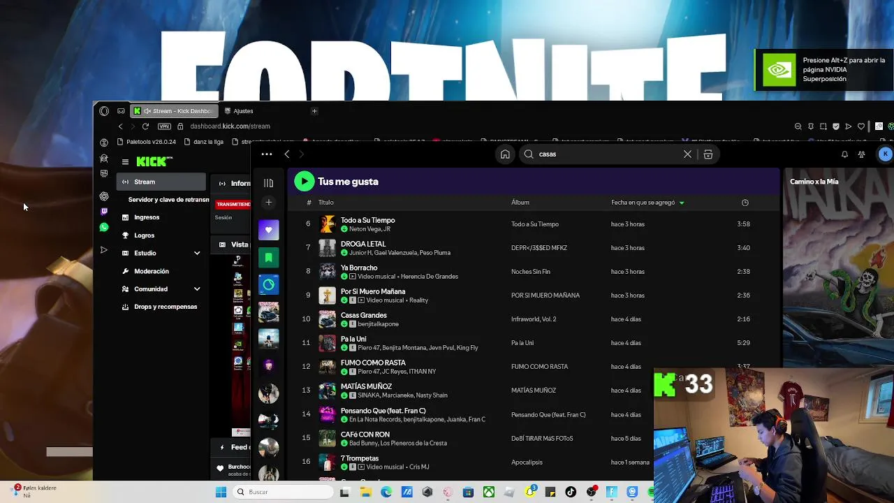Select song FUMO COMO RASTA
Viewport: 894px width, 503px height.
[373, 363]
